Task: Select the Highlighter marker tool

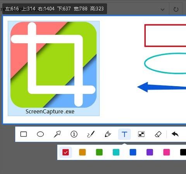Action: tap(108, 134)
